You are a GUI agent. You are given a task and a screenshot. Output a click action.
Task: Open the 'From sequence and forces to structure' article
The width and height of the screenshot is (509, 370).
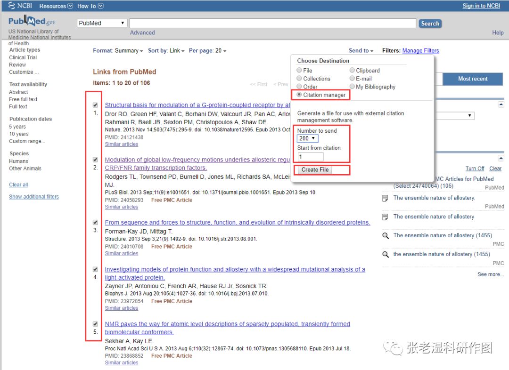coord(237,223)
